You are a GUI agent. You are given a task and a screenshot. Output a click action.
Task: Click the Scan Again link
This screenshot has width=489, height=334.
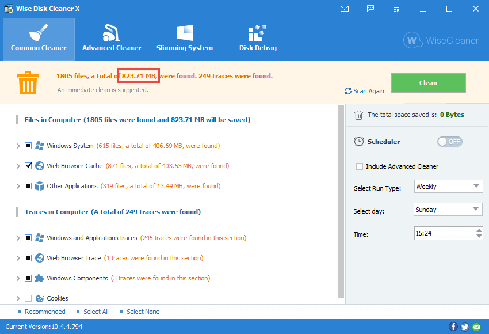(369, 91)
